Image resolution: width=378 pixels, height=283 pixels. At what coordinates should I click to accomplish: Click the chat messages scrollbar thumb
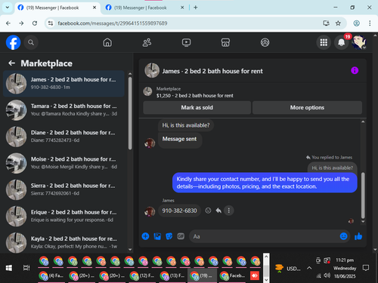click(x=363, y=195)
